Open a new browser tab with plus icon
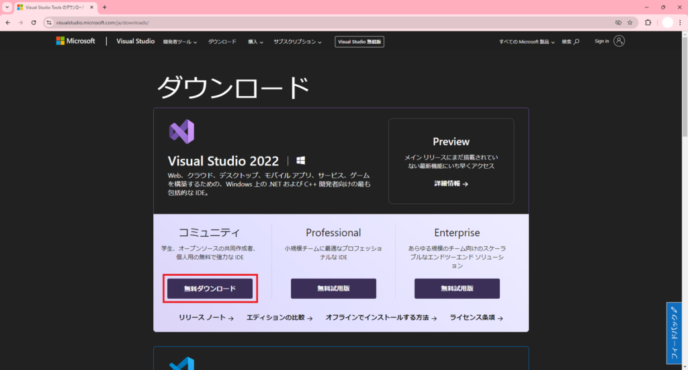Screen dimensions: 688x370 (x=104, y=7)
